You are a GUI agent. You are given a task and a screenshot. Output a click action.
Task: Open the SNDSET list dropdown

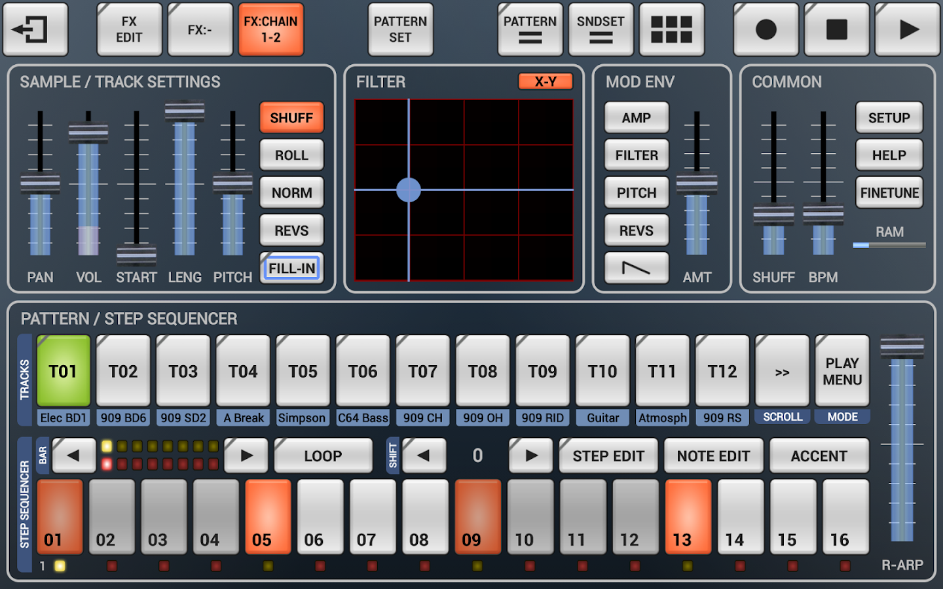(x=601, y=29)
